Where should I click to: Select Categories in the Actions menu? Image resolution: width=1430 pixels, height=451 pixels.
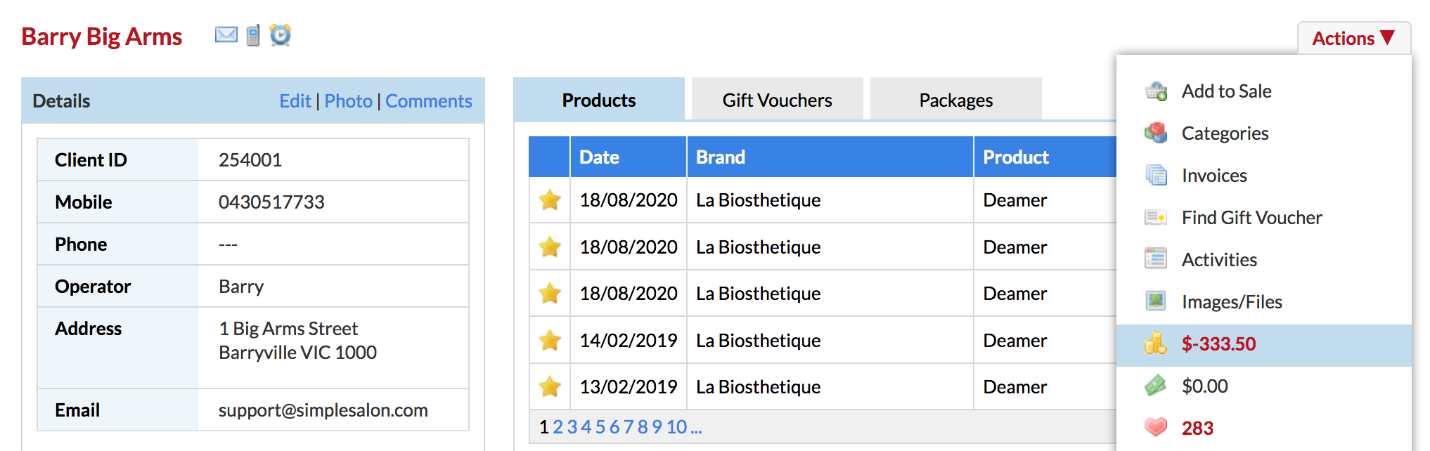click(x=1264, y=133)
